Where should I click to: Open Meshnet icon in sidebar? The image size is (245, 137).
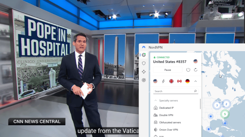[x=144, y=72]
